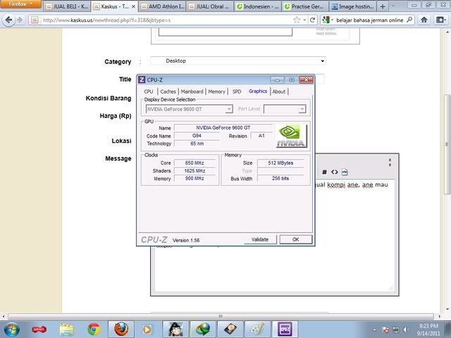Open the Perf Level dropdown
Viewport: 451px width, 338px height.
point(285,109)
